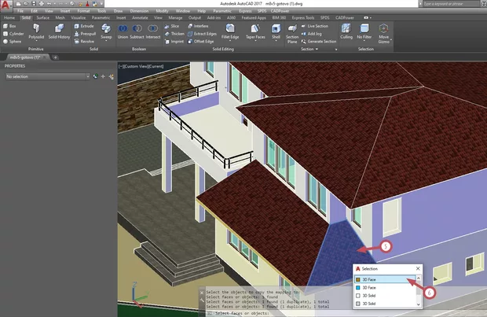Switch to the Visualize ribbon tab

click(x=78, y=17)
